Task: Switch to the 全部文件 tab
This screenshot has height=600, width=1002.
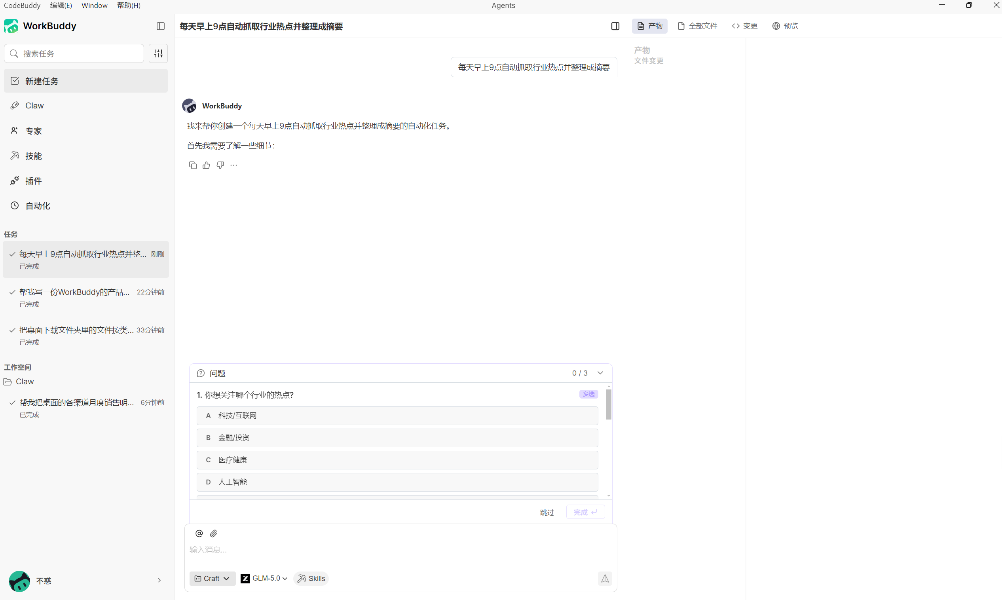Action: click(x=698, y=26)
